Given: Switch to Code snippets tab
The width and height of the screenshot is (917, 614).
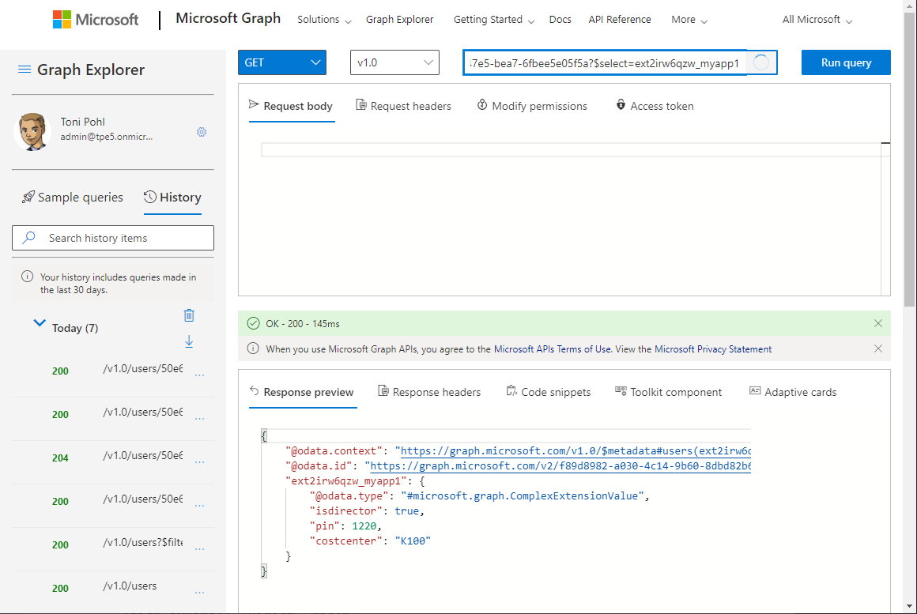Looking at the screenshot, I should [x=548, y=392].
